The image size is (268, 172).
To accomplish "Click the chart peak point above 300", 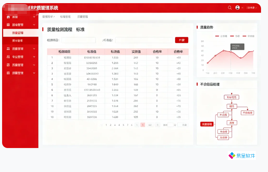I will (224, 50).
